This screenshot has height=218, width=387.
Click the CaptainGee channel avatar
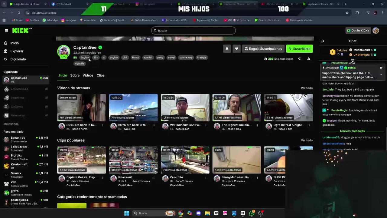point(64,51)
